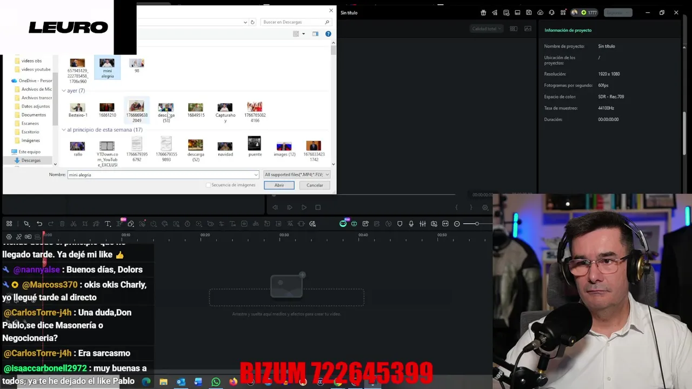Click the stop square button under preview
This screenshot has height=389, width=692.
point(318,207)
